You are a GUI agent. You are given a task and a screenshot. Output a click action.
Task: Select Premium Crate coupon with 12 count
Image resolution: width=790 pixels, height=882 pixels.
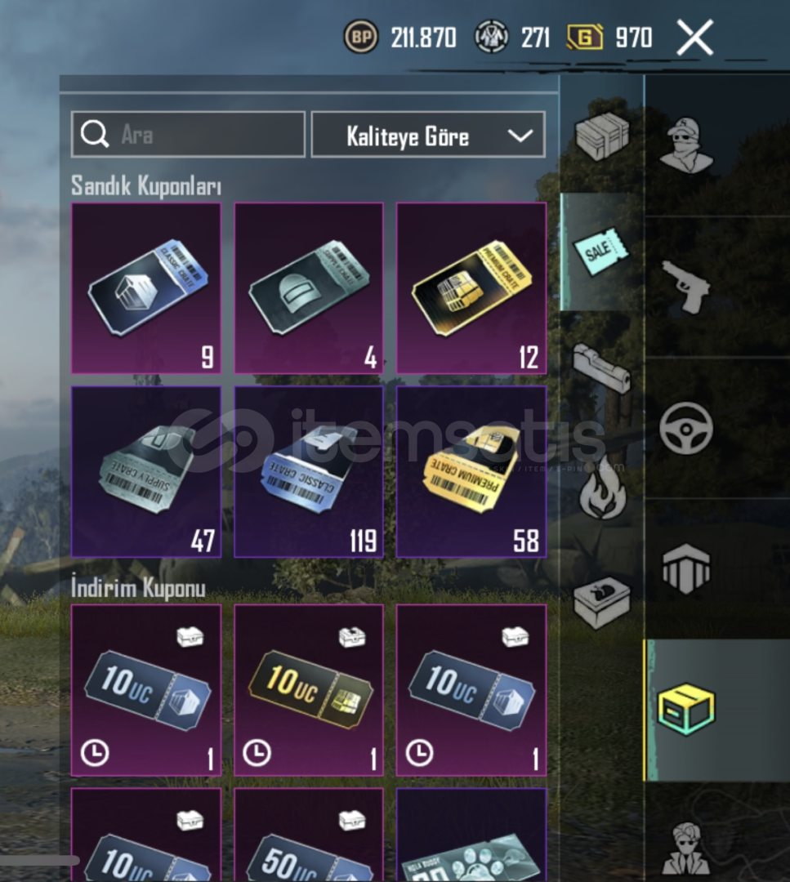pos(471,288)
